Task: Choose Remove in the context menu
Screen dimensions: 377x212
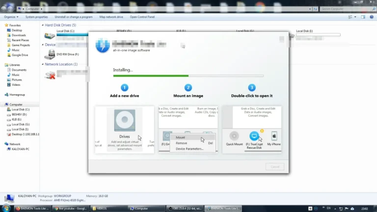Action: (192, 143)
